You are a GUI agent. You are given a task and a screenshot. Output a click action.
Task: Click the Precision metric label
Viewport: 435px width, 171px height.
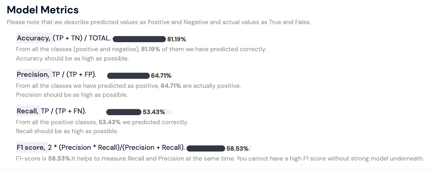(x=33, y=74)
